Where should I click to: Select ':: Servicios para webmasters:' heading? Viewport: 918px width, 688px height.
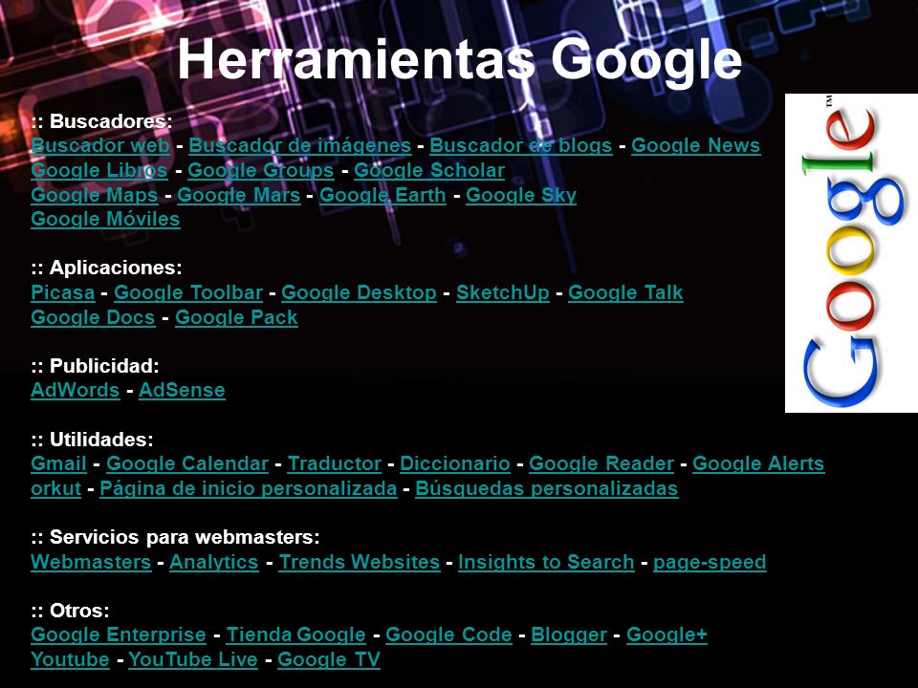pos(175,537)
